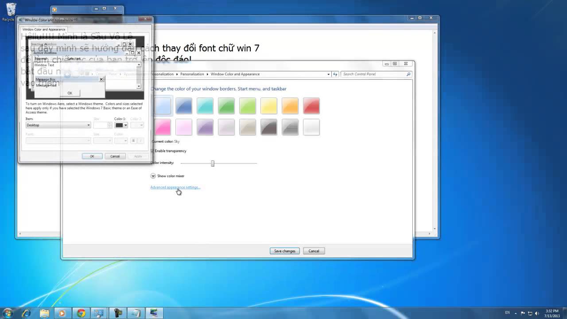Open the address bar history dropdown arrow
Image resolution: width=567 pixels, height=319 pixels.
pyautogui.click(x=328, y=74)
